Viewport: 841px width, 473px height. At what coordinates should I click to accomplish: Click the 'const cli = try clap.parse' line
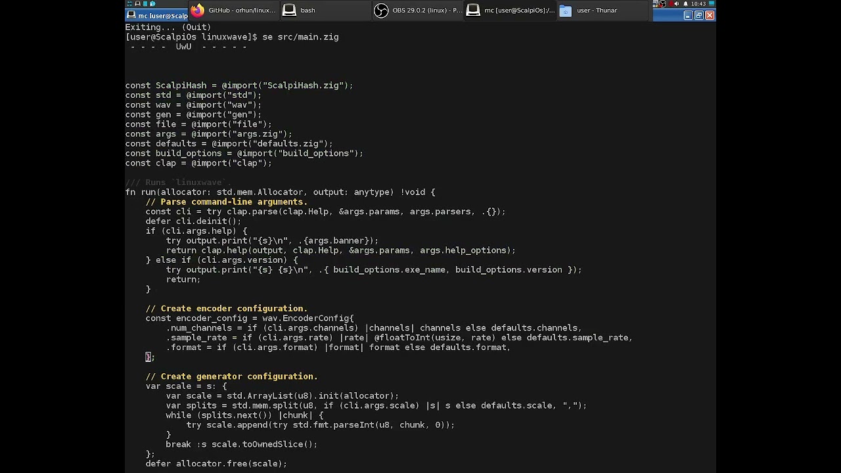coord(325,212)
